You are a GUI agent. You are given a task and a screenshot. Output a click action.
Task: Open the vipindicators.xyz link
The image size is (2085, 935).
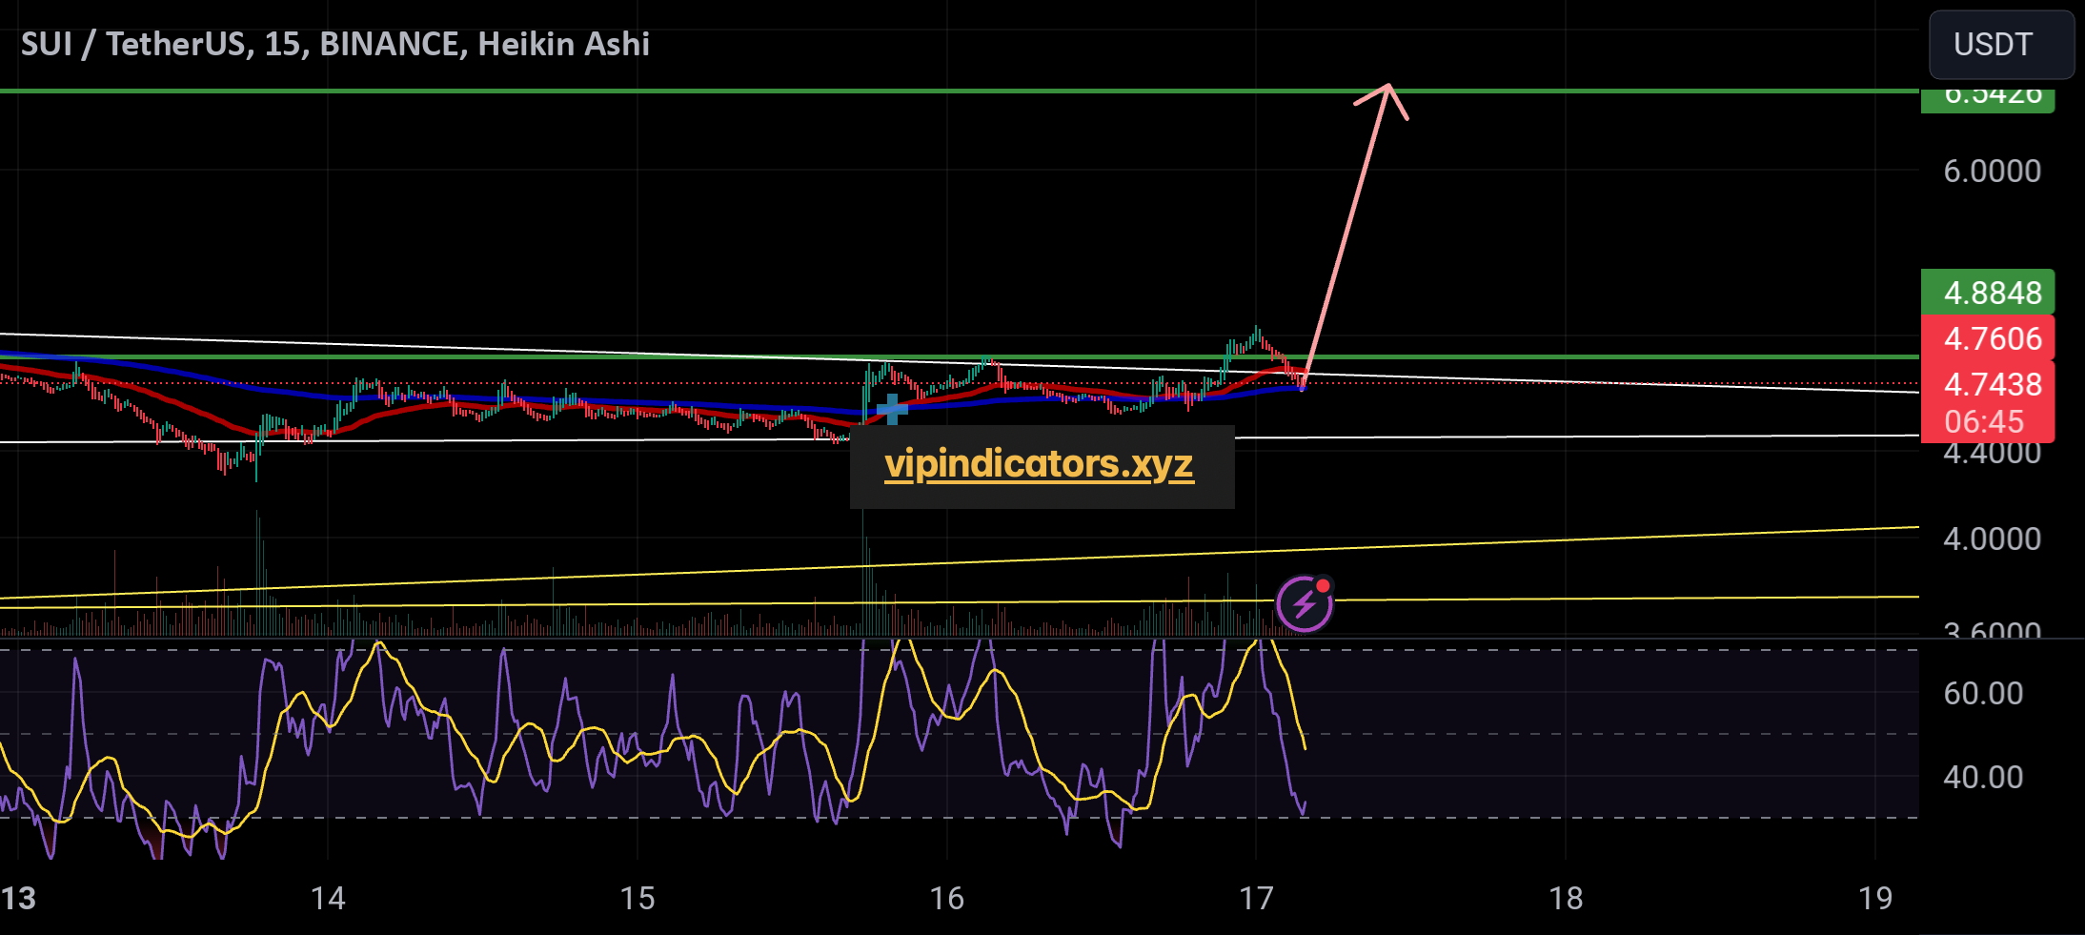(x=1039, y=464)
